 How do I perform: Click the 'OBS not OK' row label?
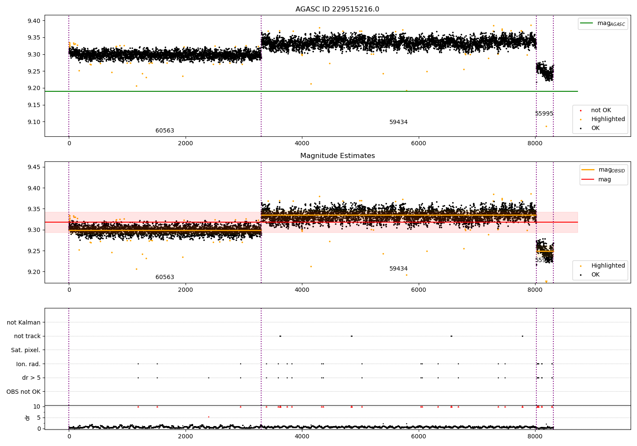23,392
